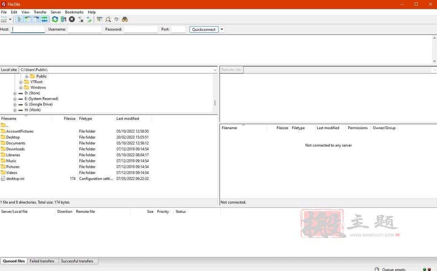
Task: Open the Site Manager dropdown arrow
Action: (10, 19)
